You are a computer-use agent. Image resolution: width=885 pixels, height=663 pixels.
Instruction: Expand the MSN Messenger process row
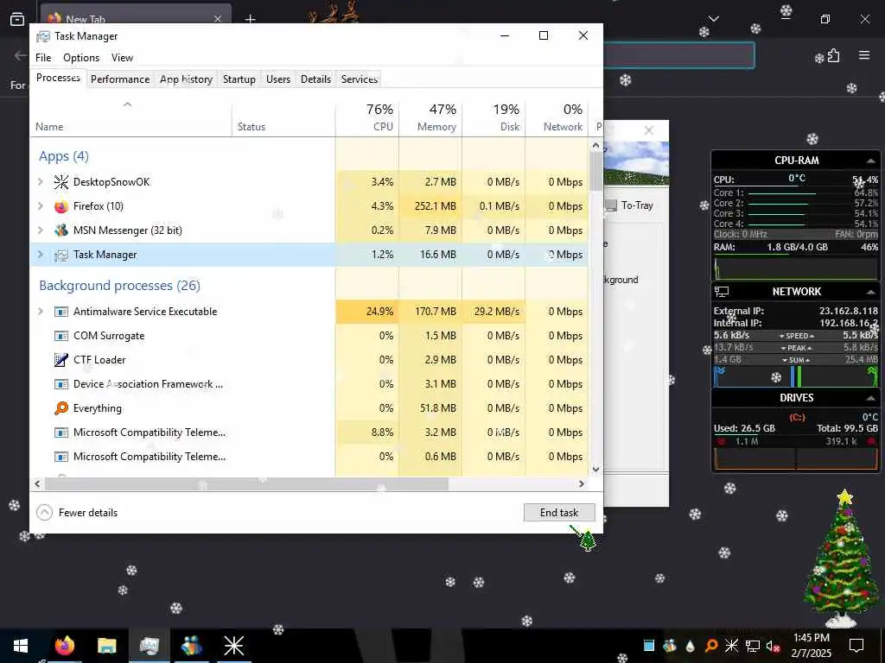(x=40, y=230)
